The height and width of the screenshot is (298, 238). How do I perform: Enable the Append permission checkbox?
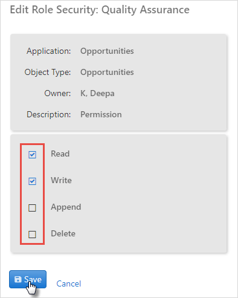point(32,208)
